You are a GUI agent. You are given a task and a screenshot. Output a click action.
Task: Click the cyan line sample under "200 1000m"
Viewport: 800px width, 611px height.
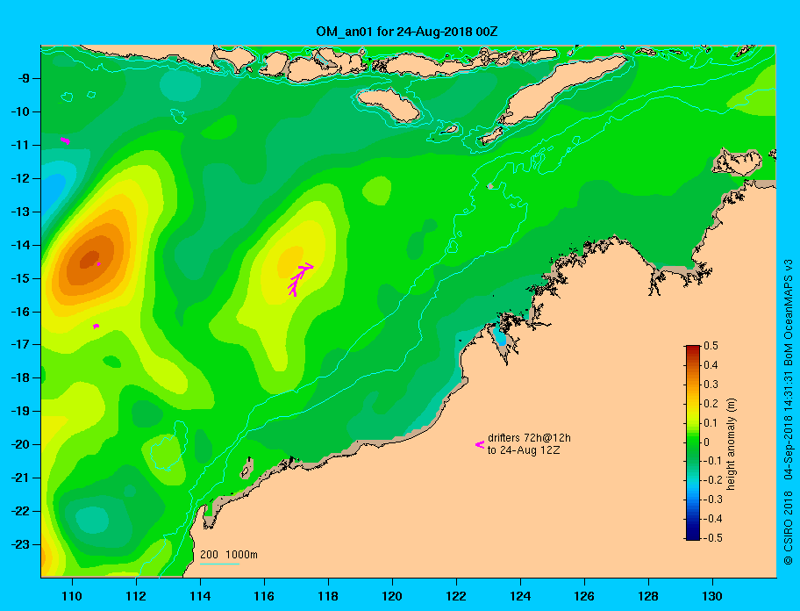point(219,564)
